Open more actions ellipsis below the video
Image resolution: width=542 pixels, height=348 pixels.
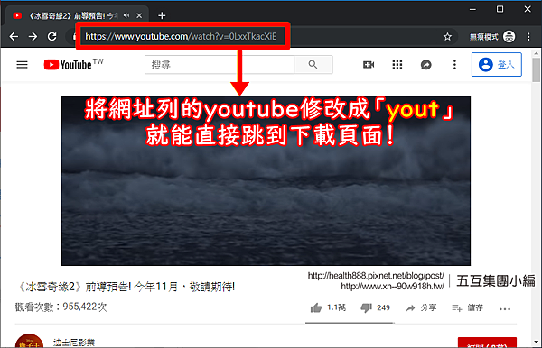point(505,308)
